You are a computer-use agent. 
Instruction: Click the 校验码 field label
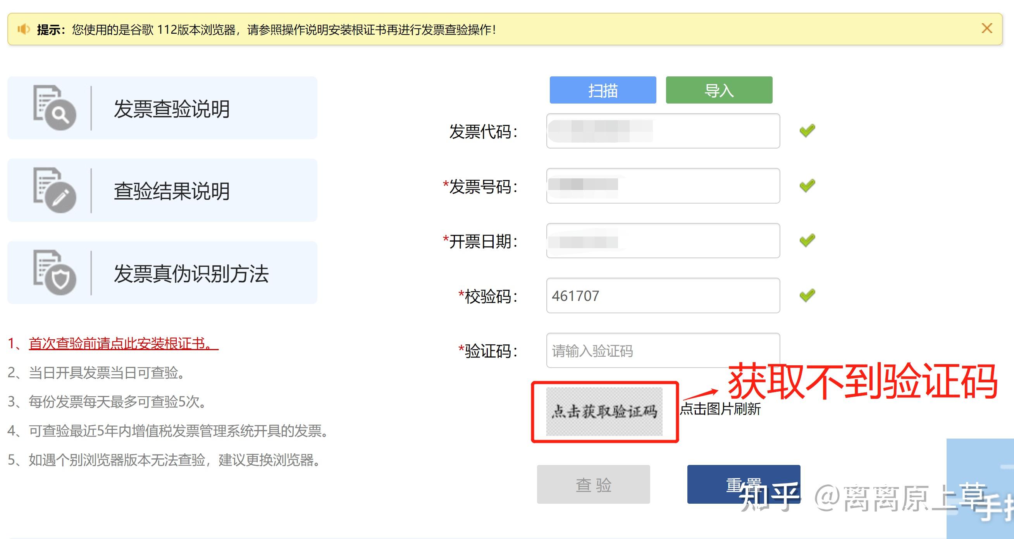pyautogui.click(x=488, y=296)
